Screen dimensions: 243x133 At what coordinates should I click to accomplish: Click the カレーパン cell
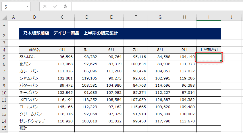click(x=34, y=72)
